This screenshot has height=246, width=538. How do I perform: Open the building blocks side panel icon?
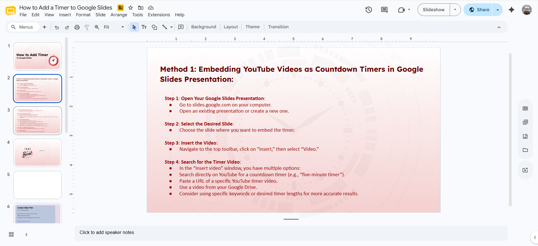[525, 122]
